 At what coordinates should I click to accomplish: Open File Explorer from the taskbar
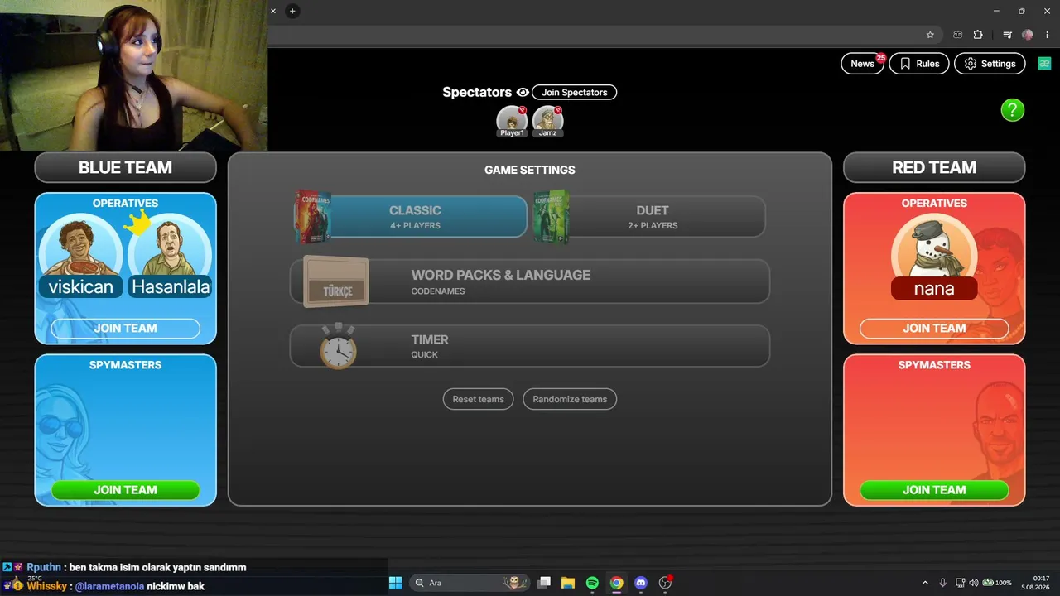pyautogui.click(x=568, y=583)
